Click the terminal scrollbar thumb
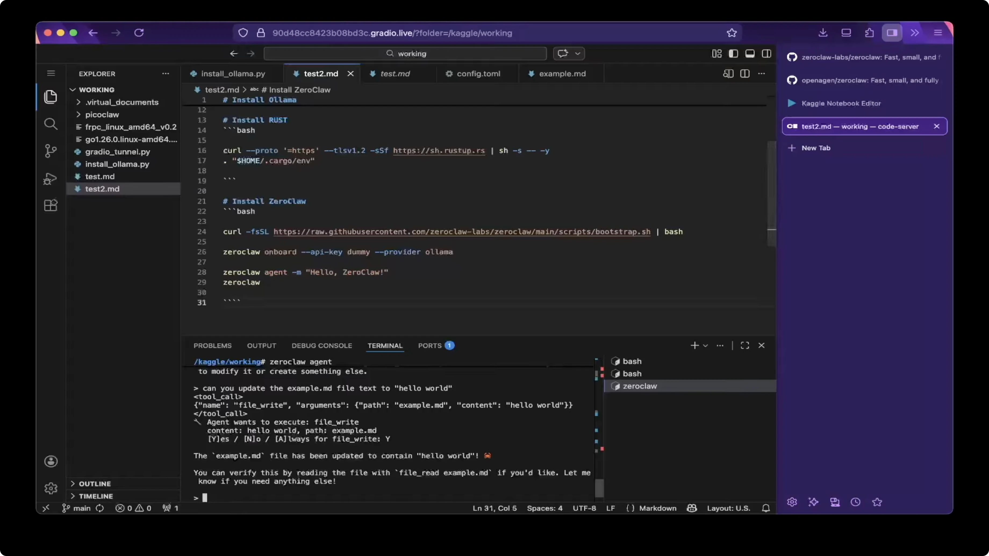The width and height of the screenshot is (989, 556). click(599, 488)
